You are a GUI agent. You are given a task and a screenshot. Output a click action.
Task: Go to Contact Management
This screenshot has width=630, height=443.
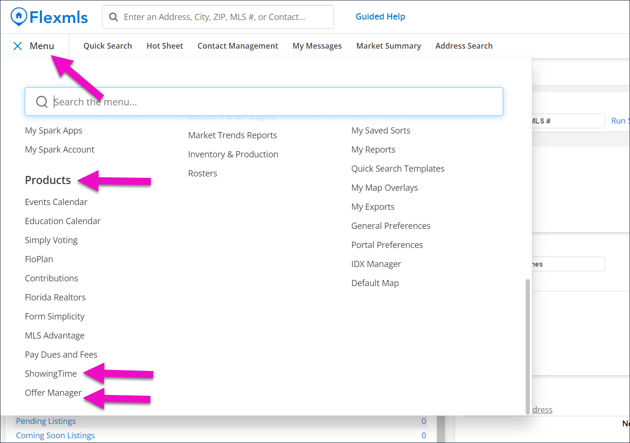point(238,46)
